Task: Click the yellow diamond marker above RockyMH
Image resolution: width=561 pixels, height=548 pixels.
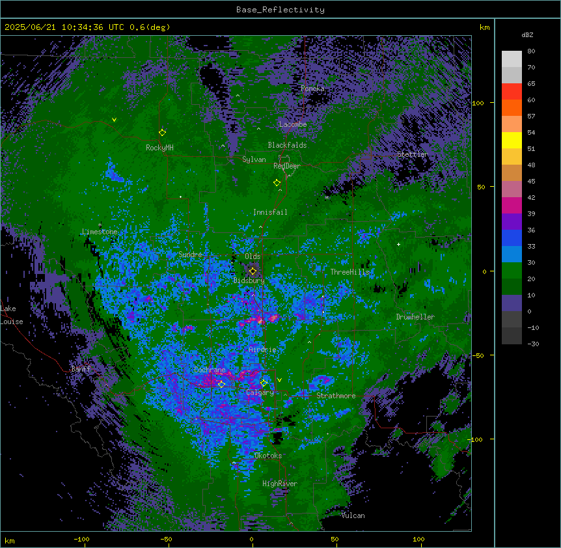Action: [x=162, y=133]
